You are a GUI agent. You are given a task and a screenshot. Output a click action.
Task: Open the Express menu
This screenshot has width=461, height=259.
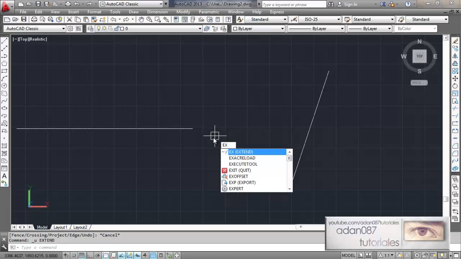tap(277, 12)
